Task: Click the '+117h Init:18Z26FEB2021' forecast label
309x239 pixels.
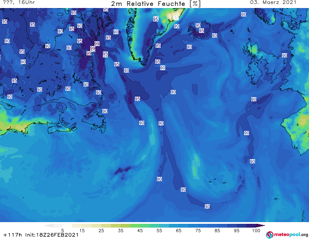Action: (x=41, y=235)
